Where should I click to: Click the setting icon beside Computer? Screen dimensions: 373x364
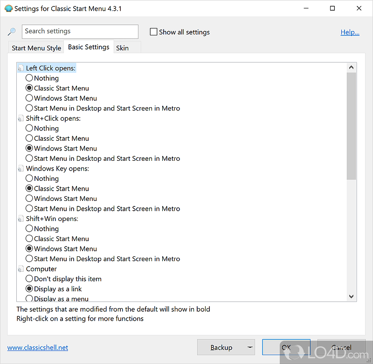click(x=21, y=269)
